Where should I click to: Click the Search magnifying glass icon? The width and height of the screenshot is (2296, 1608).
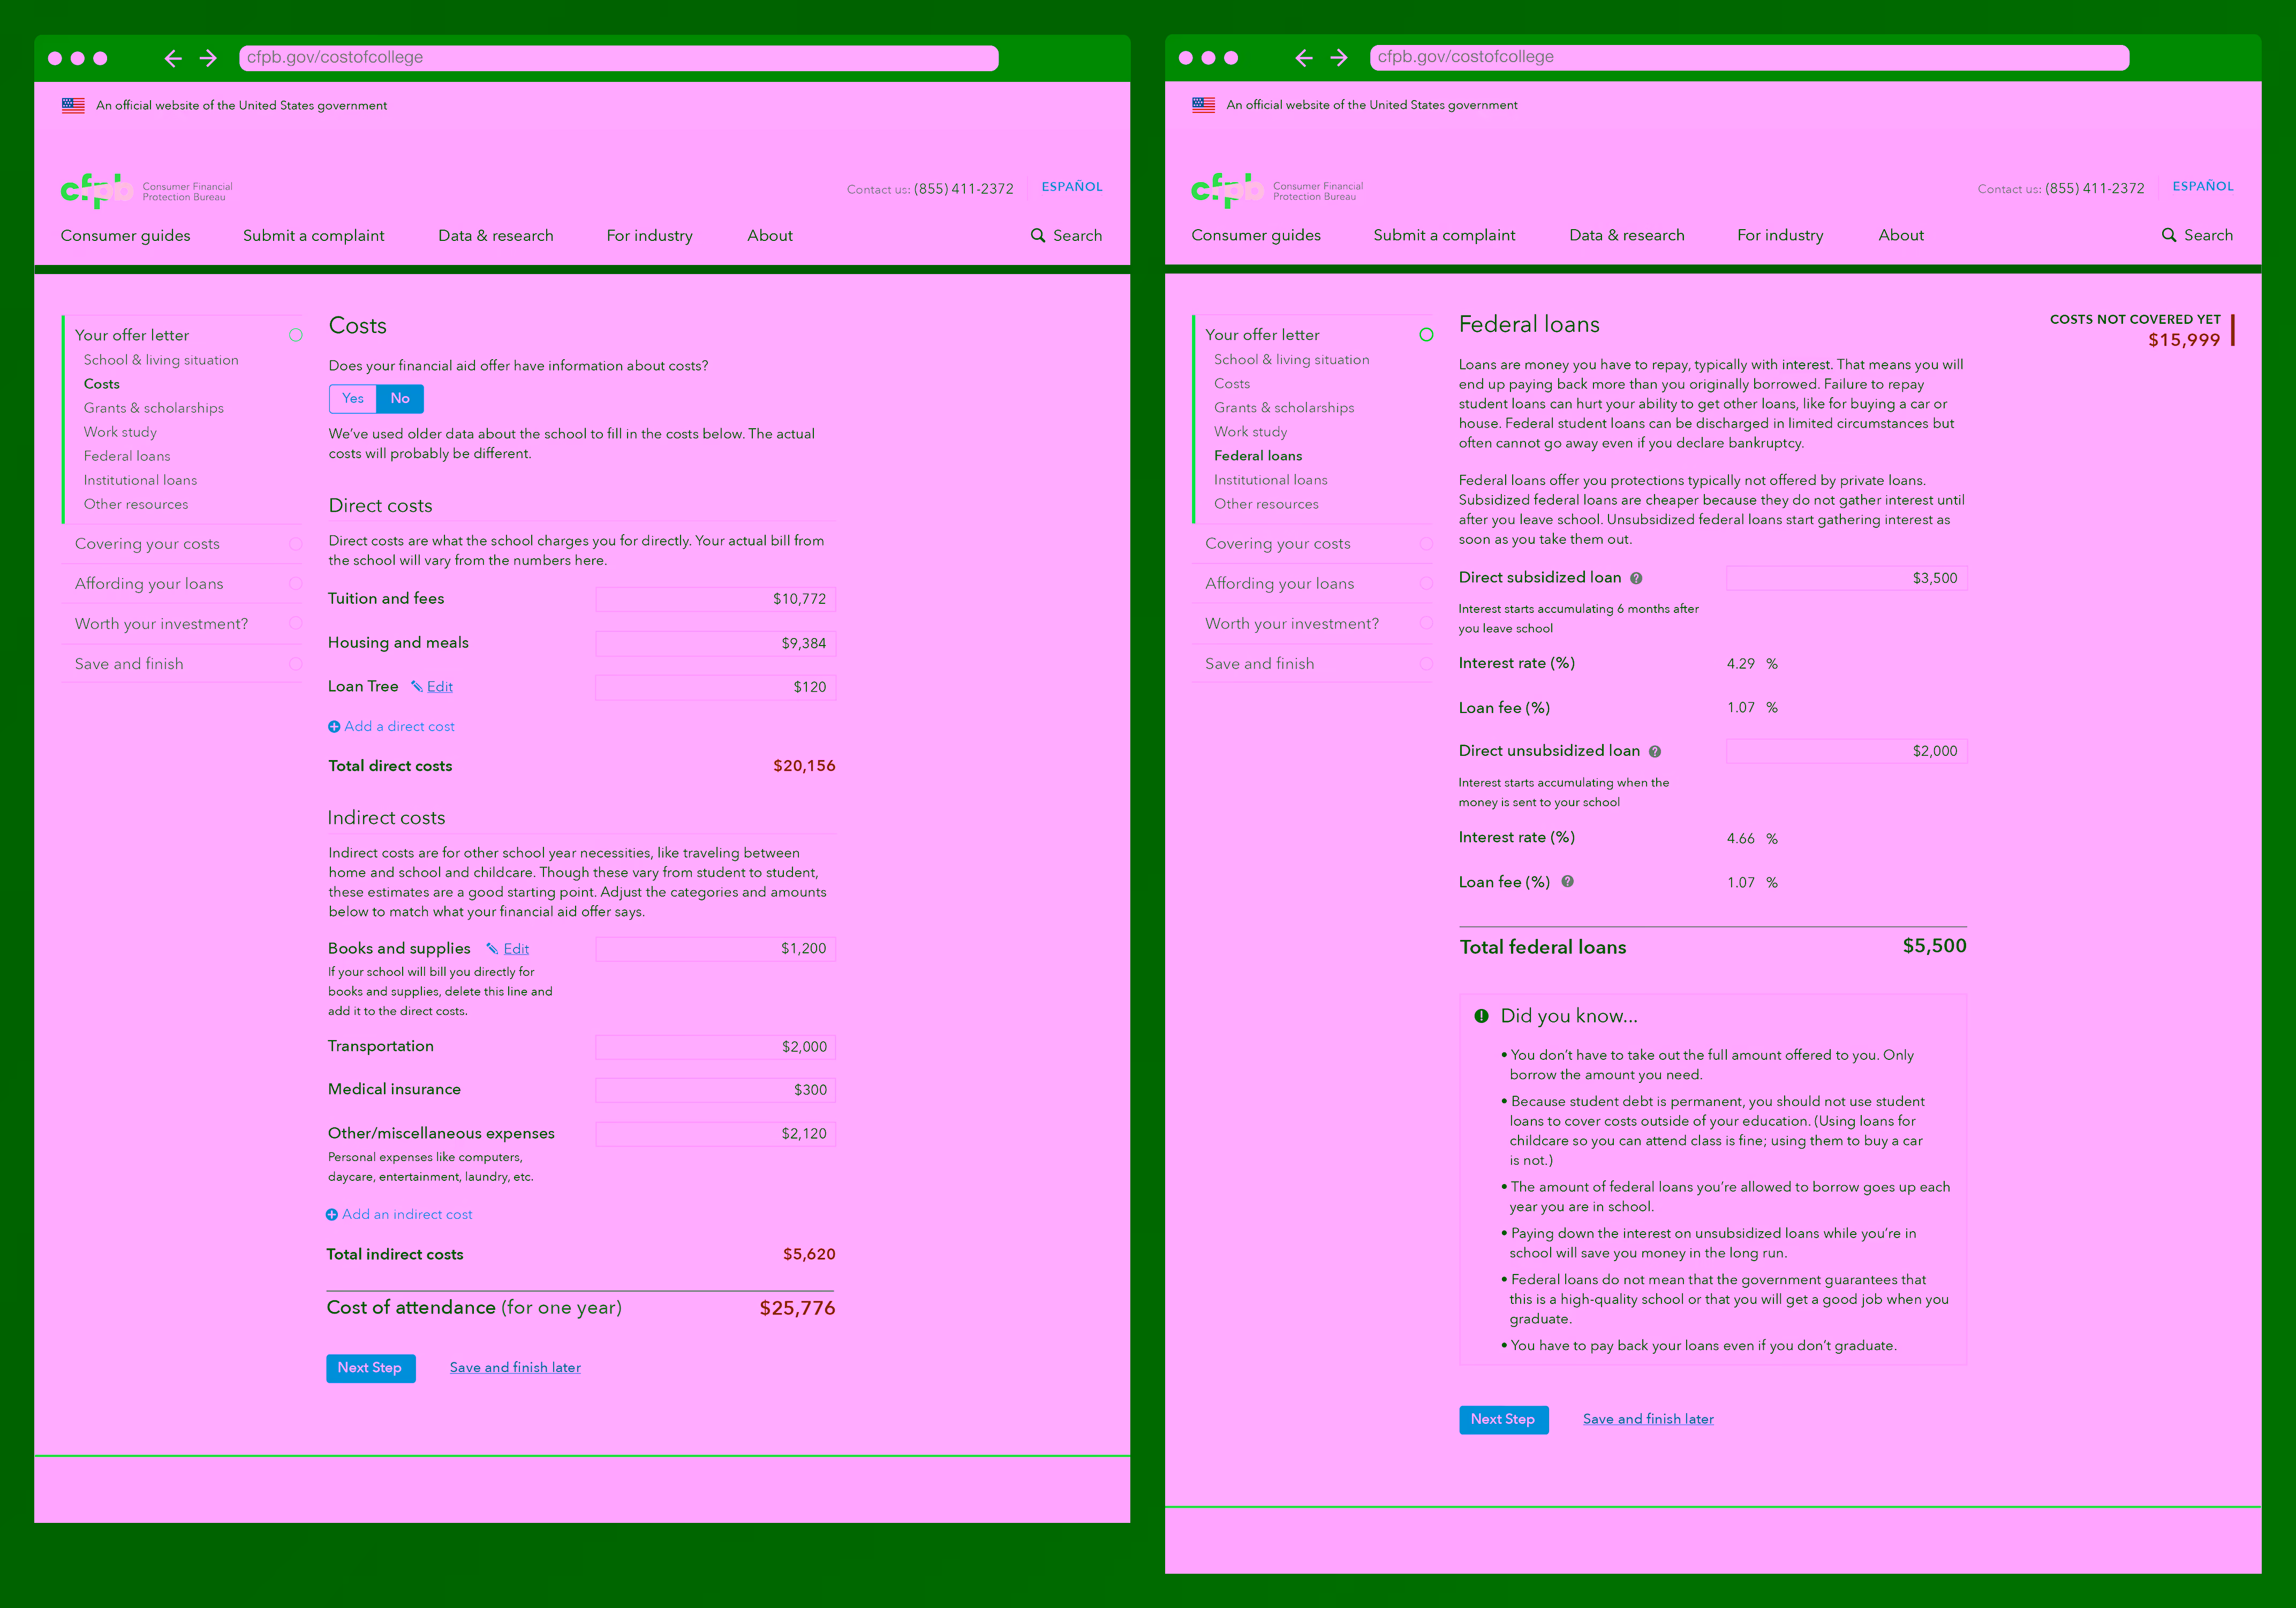(x=1038, y=235)
